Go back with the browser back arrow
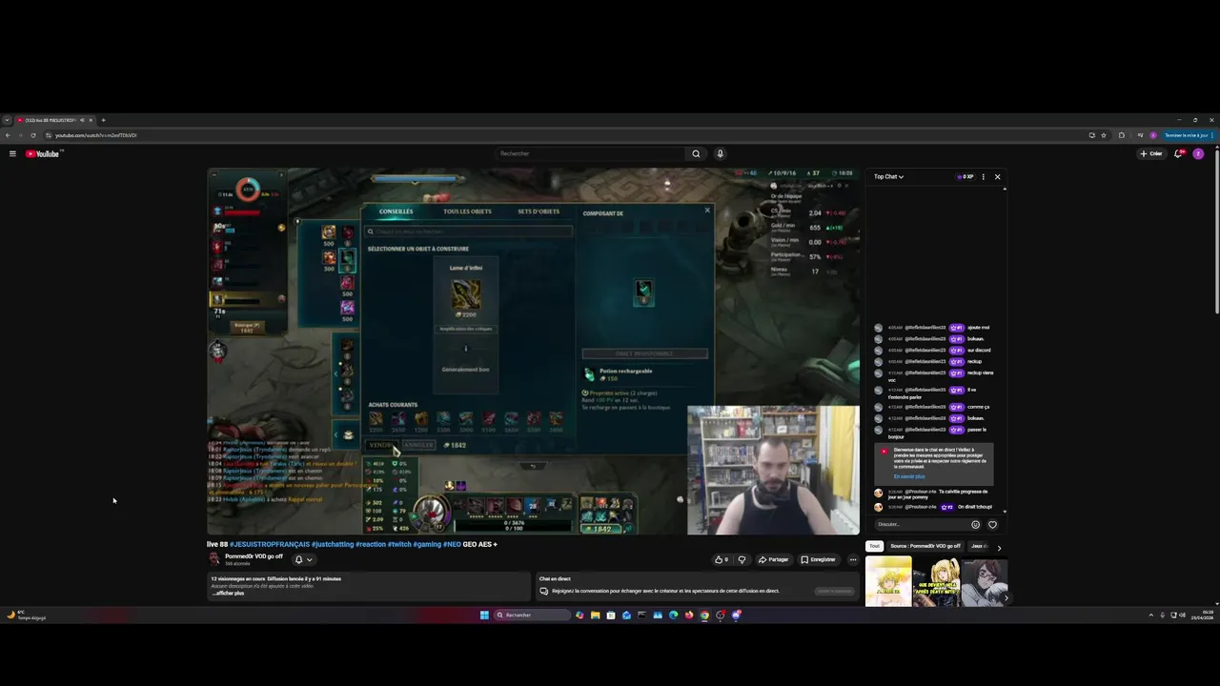The image size is (1220, 686). tap(8, 135)
